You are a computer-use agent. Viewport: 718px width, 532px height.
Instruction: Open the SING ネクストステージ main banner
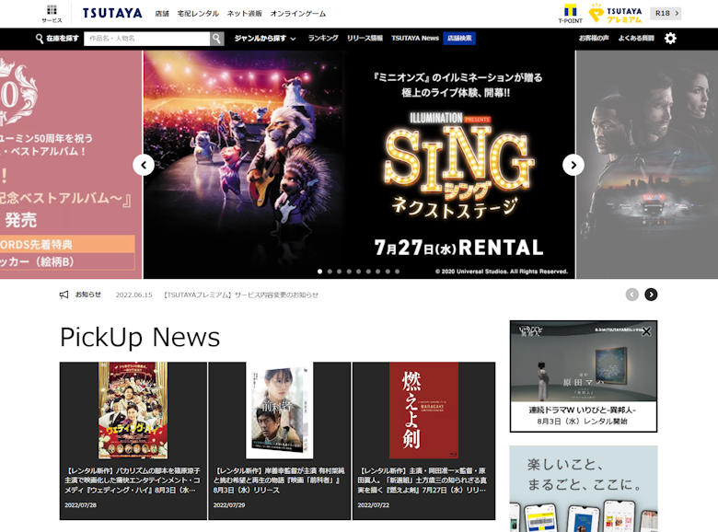coord(359,165)
